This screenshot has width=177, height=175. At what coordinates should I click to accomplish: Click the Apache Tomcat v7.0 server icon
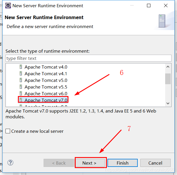[21, 100]
